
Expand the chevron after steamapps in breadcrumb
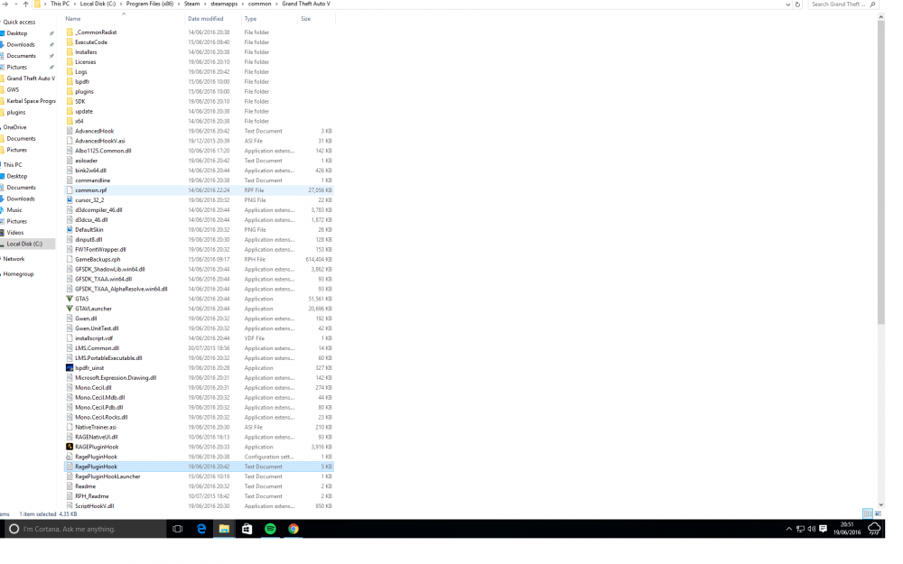243,4
